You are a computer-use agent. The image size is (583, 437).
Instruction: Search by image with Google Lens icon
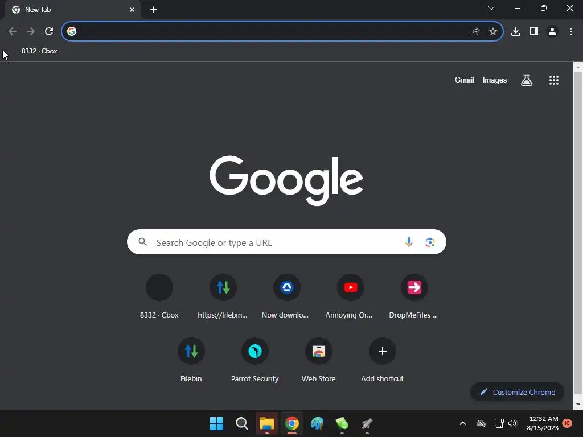pos(430,242)
